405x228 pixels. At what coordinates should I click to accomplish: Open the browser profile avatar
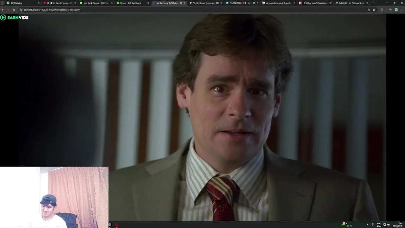tap(396, 10)
